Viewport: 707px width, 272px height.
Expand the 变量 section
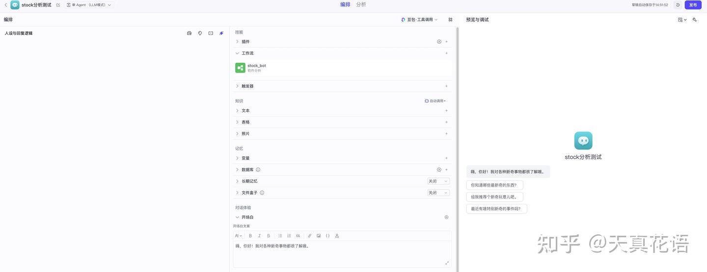(x=238, y=158)
